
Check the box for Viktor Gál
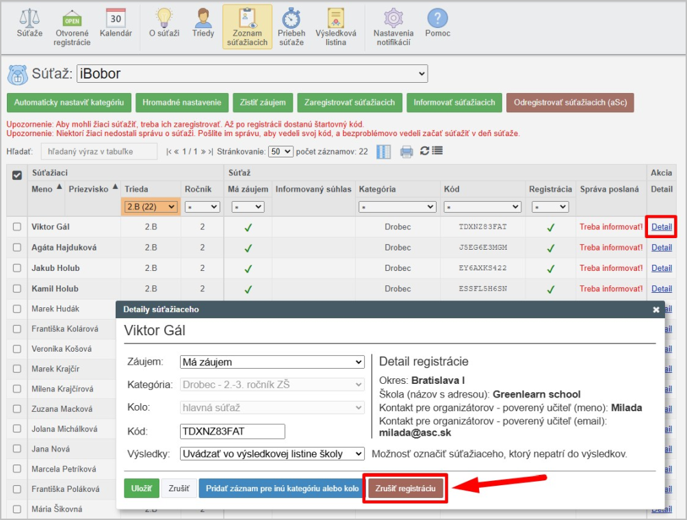point(18,227)
